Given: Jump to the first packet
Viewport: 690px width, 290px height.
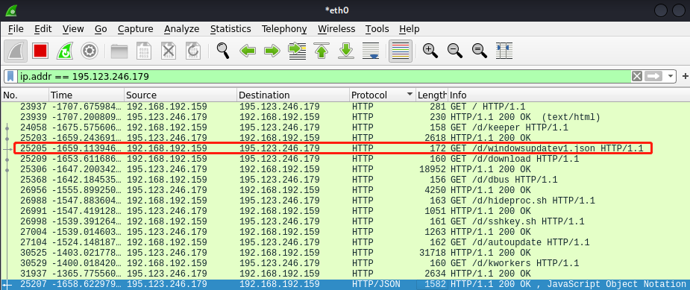Looking at the screenshot, I should [x=322, y=51].
